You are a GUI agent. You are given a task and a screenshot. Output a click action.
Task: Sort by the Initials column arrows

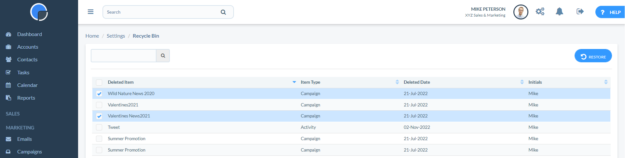[606, 82]
